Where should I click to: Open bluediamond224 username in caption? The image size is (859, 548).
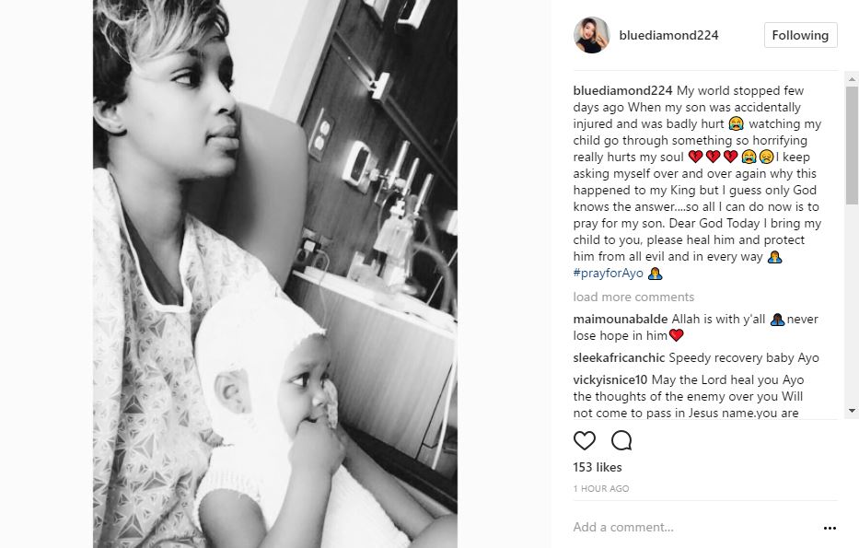[x=622, y=90]
